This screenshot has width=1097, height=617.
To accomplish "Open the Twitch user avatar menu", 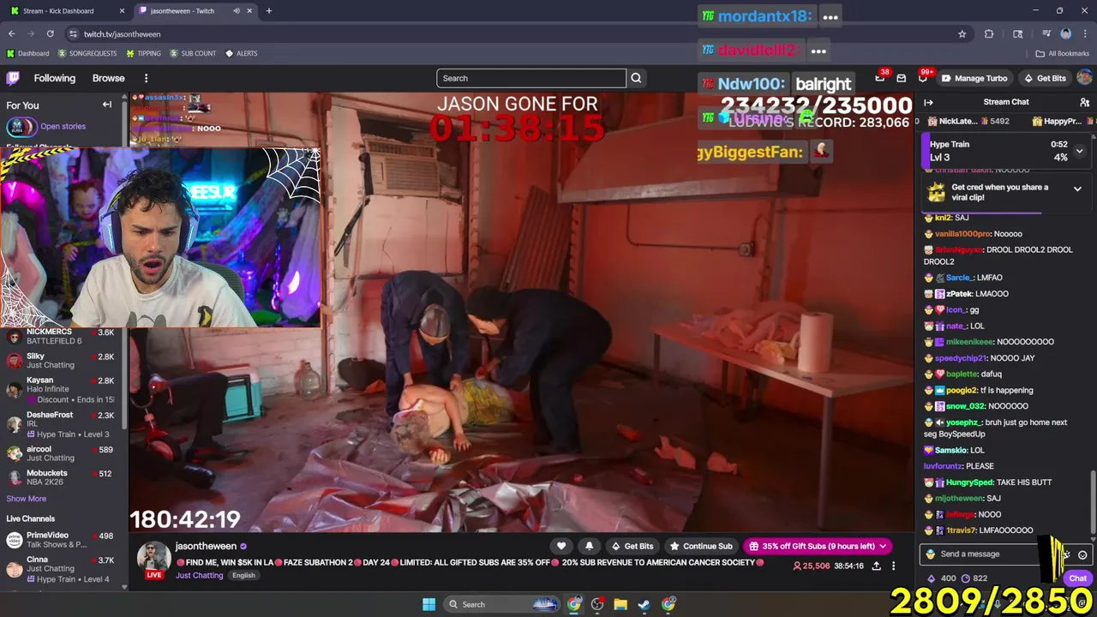I will 1084,78.
